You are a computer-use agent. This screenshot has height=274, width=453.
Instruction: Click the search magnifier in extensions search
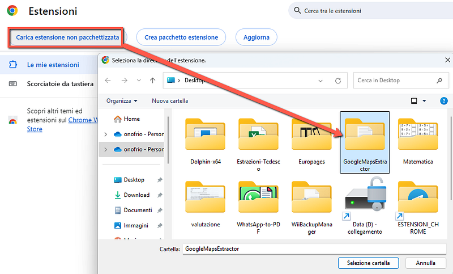297,11
